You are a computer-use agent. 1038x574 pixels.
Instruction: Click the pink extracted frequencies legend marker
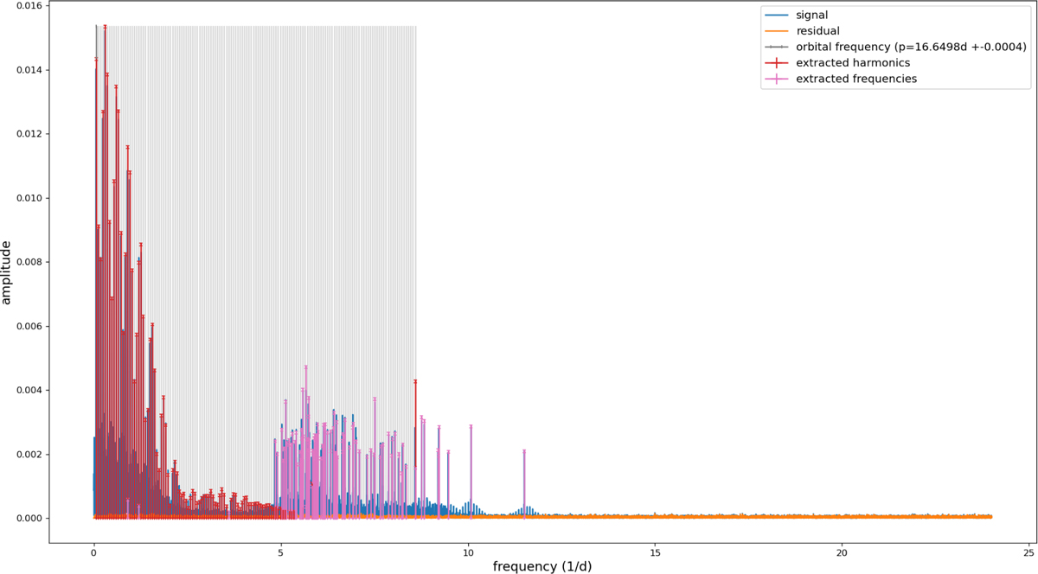pyautogui.click(x=778, y=79)
